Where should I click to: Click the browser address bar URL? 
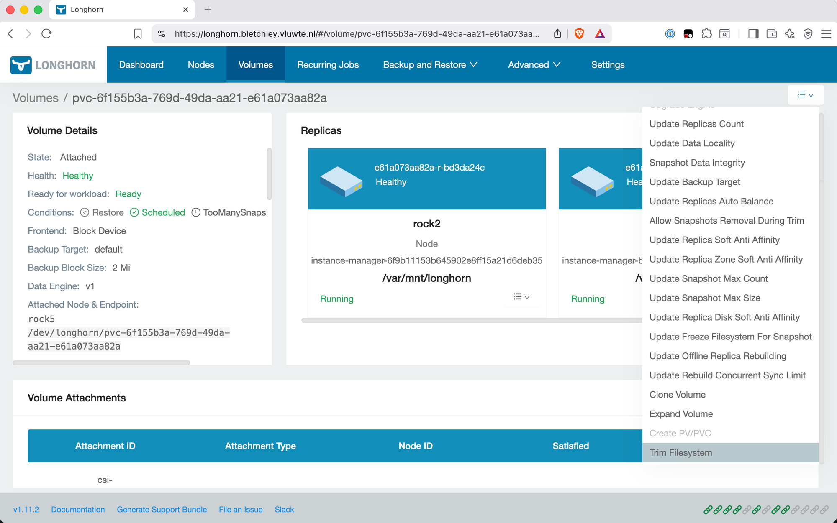pos(357,33)
